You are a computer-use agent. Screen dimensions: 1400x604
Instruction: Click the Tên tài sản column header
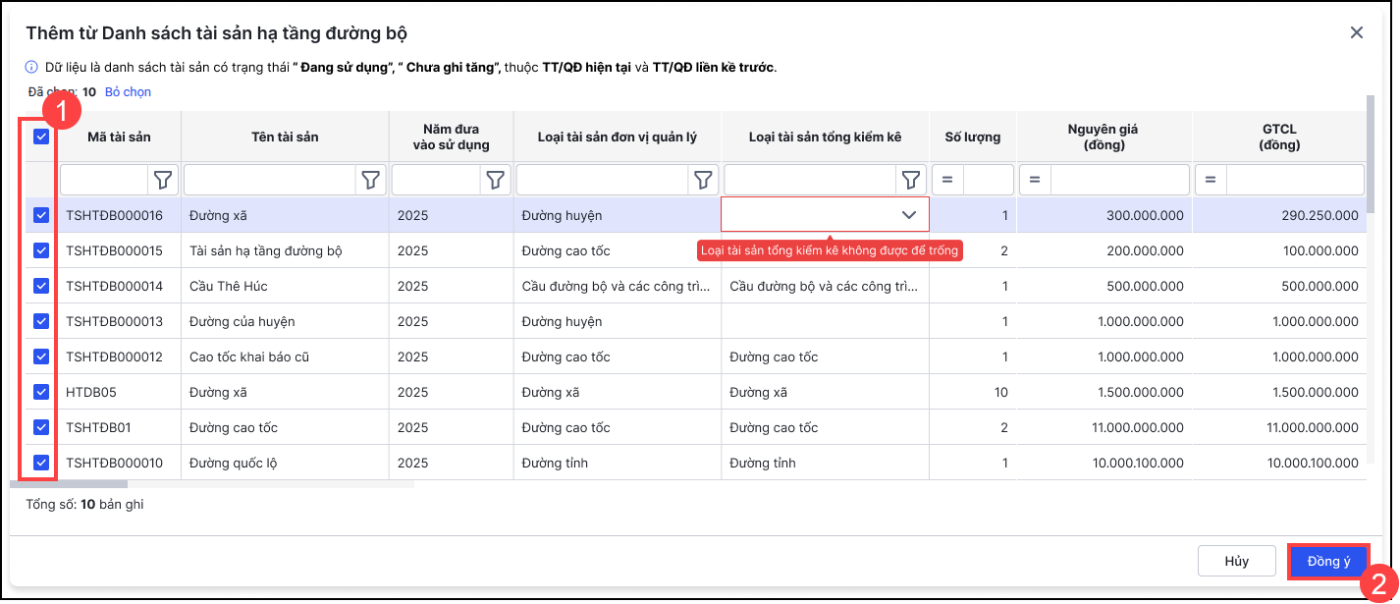pos(285,137)
